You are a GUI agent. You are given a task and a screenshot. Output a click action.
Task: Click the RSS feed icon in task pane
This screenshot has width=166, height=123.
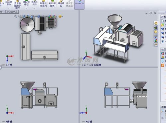pyautogui.click(x=162, y=65)
